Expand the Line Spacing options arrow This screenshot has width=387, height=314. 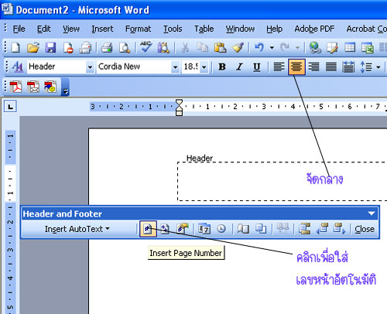click(378, 67)
